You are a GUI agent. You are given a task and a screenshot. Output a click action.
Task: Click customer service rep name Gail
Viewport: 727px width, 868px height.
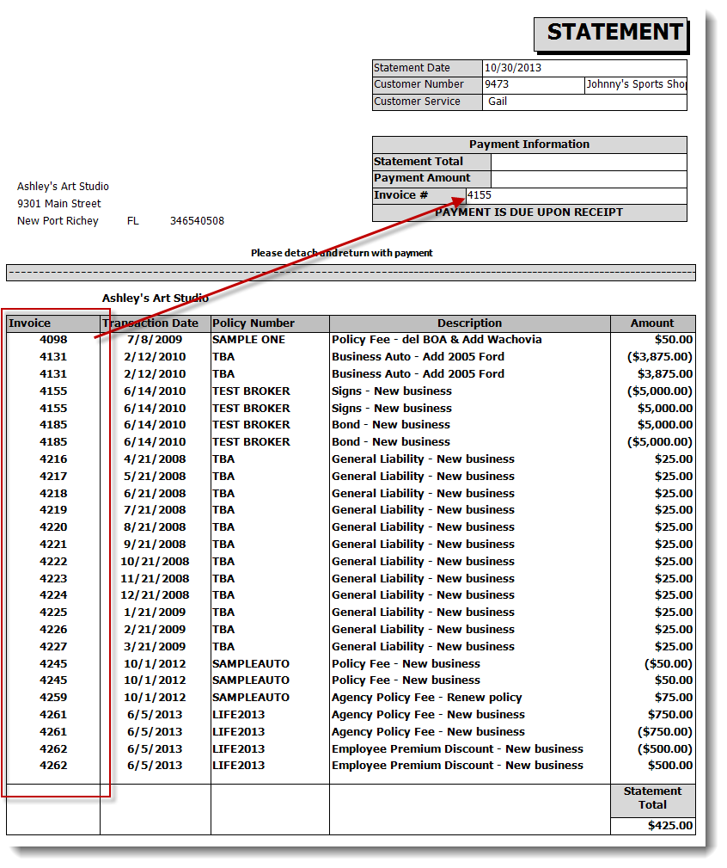tap(497, 102)
